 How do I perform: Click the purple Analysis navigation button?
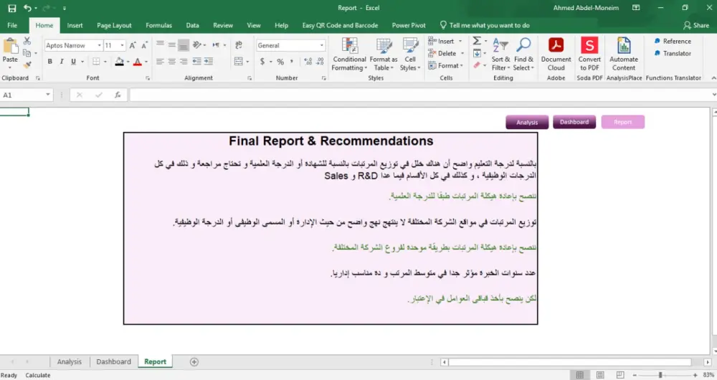[x=527, y=122]
